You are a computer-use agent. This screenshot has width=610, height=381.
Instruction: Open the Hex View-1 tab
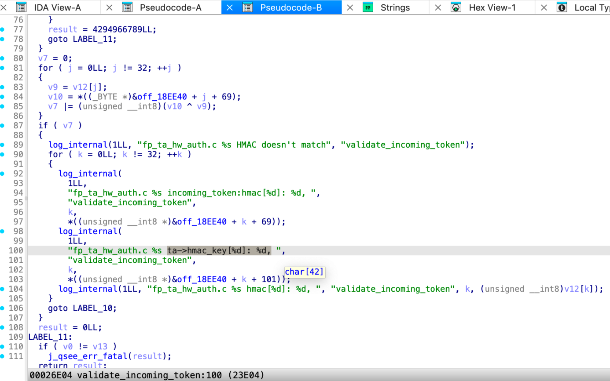tap(492, 7)
